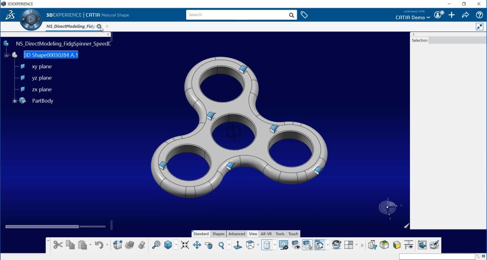
Task: Click the wireframe box view icon
Action: 250,245
